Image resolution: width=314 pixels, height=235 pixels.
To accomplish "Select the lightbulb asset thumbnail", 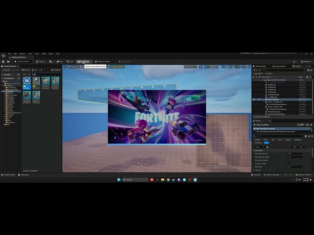I will (36, 83).
